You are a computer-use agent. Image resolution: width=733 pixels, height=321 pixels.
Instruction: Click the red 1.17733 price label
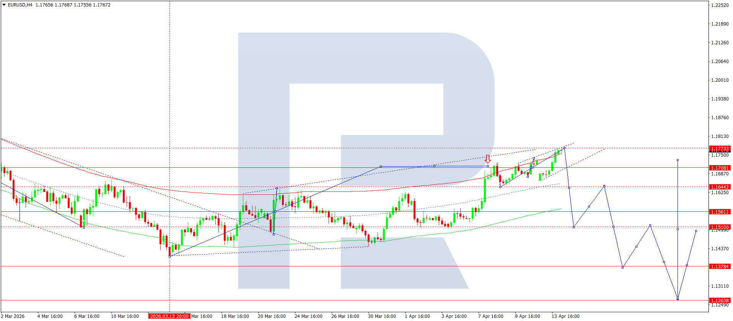pos(720,149)
